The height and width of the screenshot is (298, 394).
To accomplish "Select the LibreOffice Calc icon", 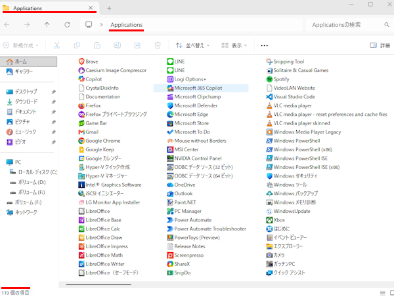I will tap(81, 229).
